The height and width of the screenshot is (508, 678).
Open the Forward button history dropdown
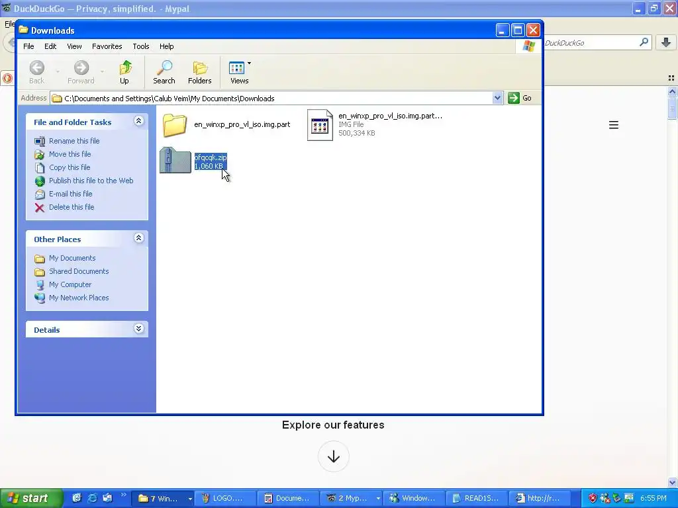[x=102, y=71]
